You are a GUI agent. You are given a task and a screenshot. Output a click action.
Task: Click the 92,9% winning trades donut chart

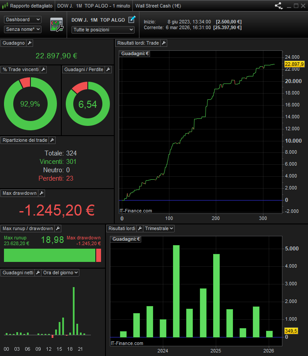tap(30, 104)
